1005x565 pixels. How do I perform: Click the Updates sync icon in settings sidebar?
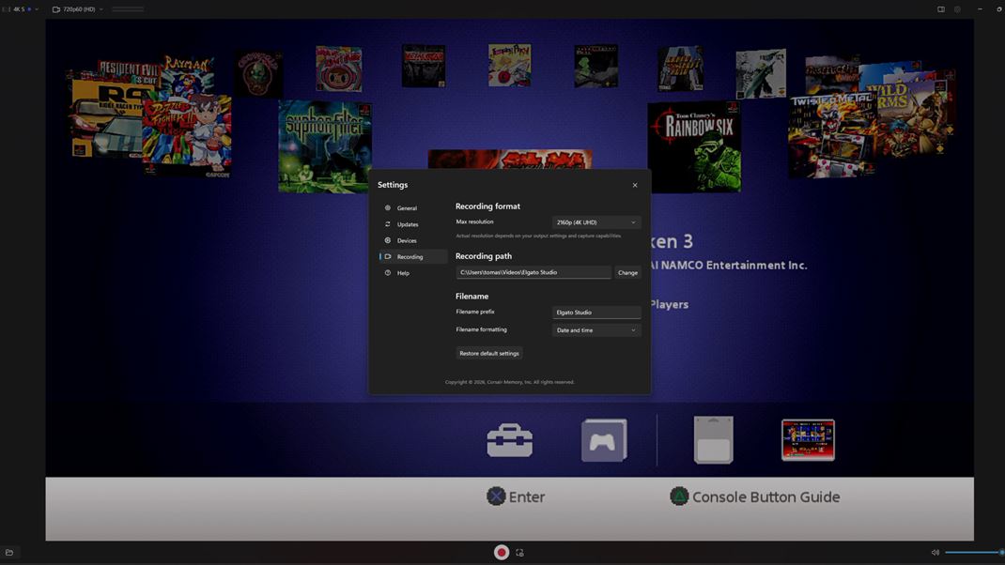pos(388,224)
